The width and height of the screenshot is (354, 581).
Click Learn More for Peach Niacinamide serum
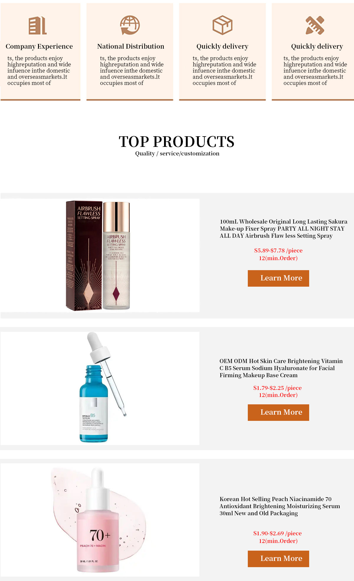[x=278, y=559]
